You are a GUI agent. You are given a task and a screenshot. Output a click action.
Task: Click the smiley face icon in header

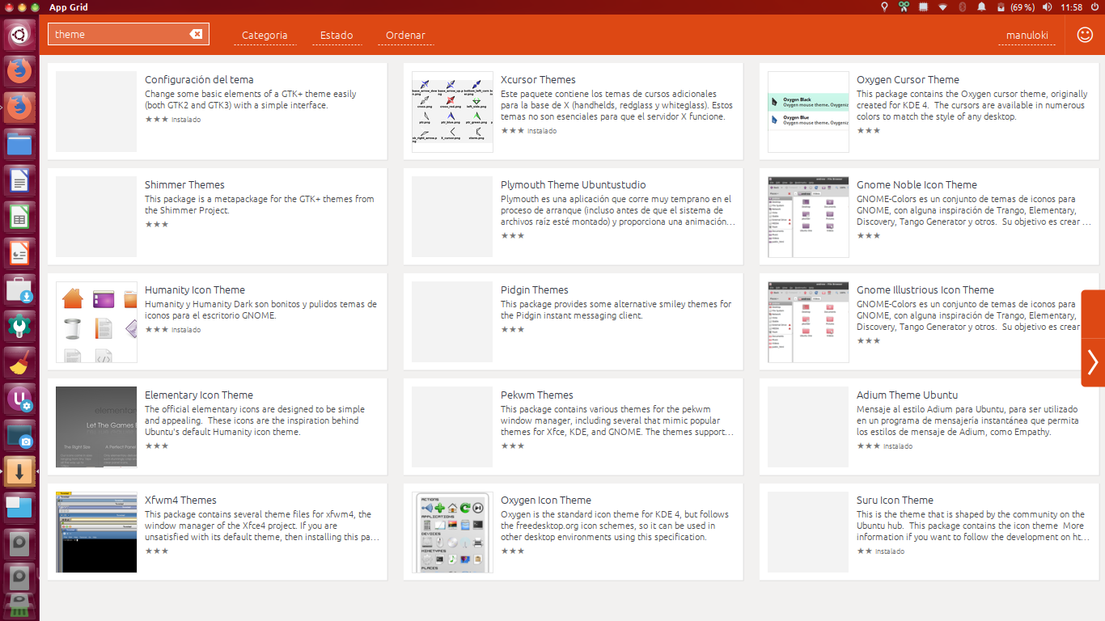(1085, 35)
